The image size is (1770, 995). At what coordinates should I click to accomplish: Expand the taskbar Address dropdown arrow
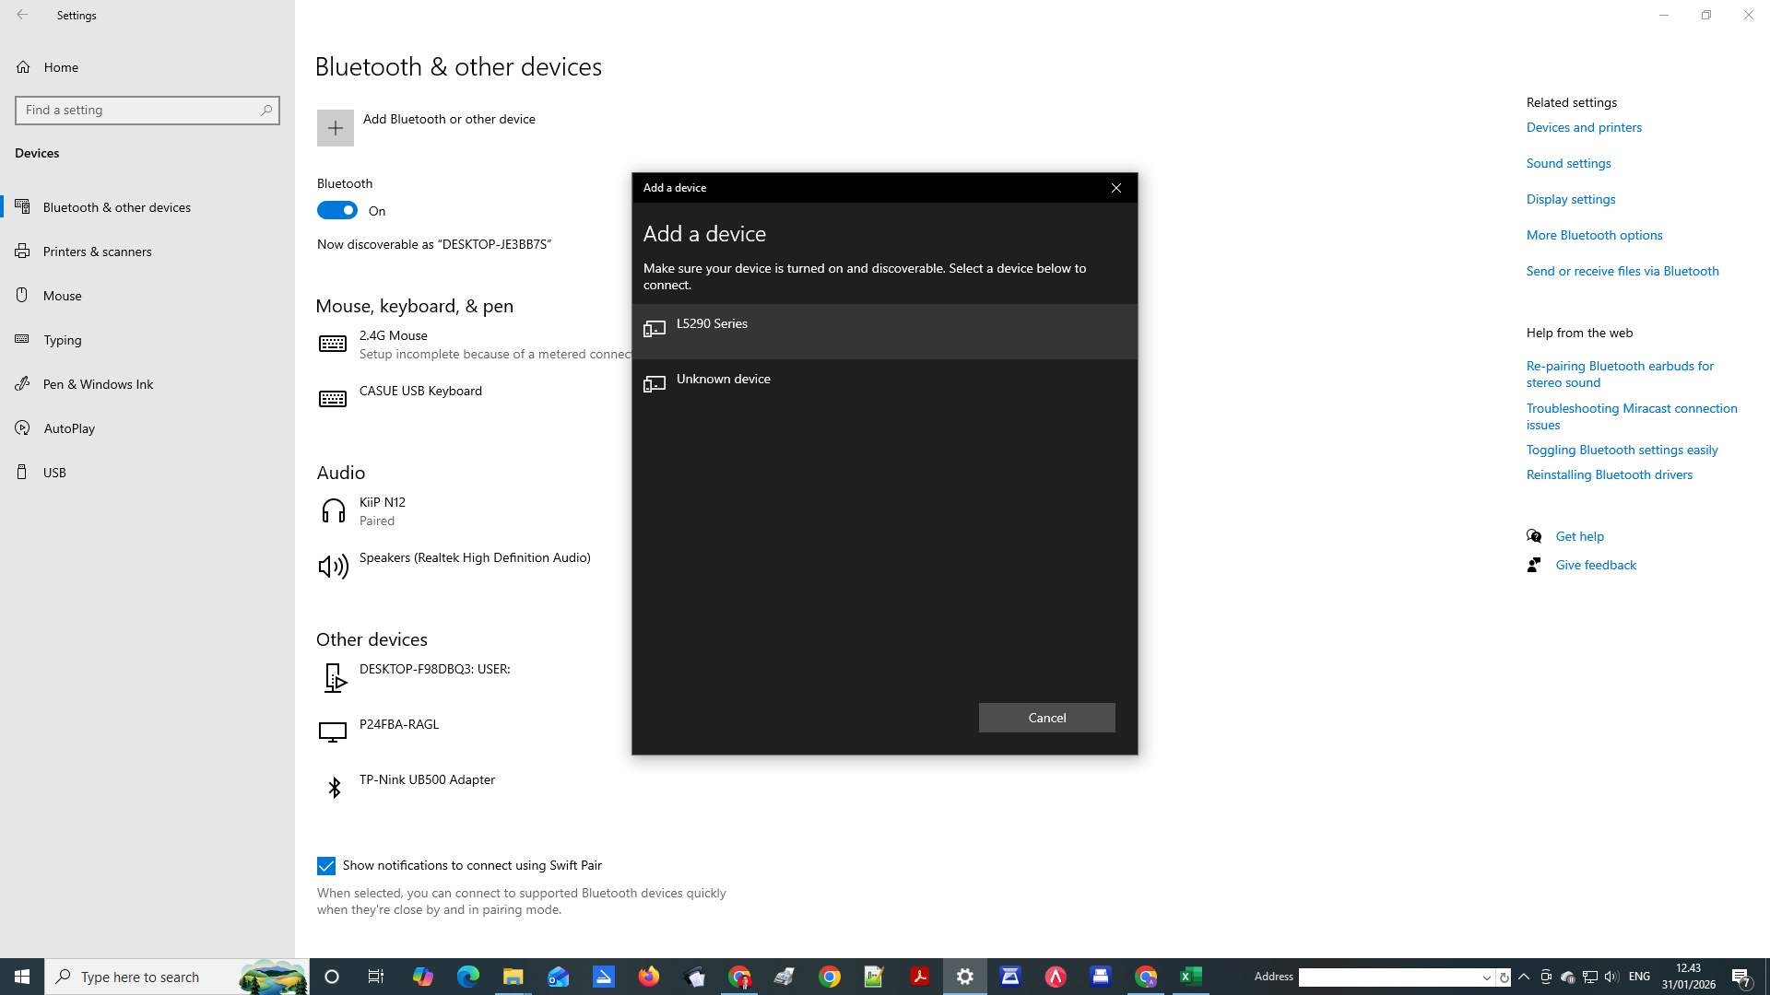click(x=1486, y=977)
